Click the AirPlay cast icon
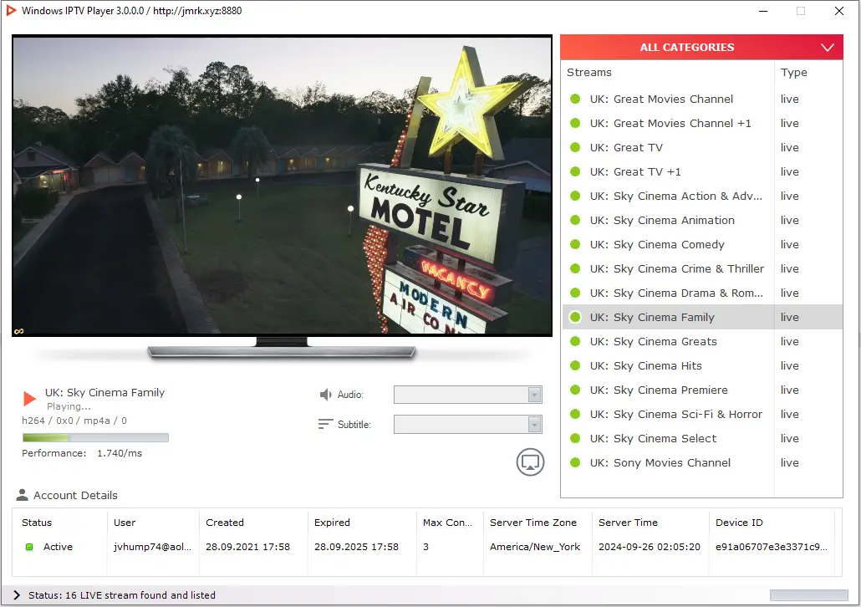Viewport: 861px width, 607px height. (530, 462)
